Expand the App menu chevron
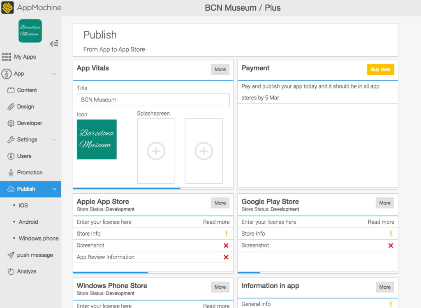Viewport: 421px width, 308px height. tap(54, 74)
